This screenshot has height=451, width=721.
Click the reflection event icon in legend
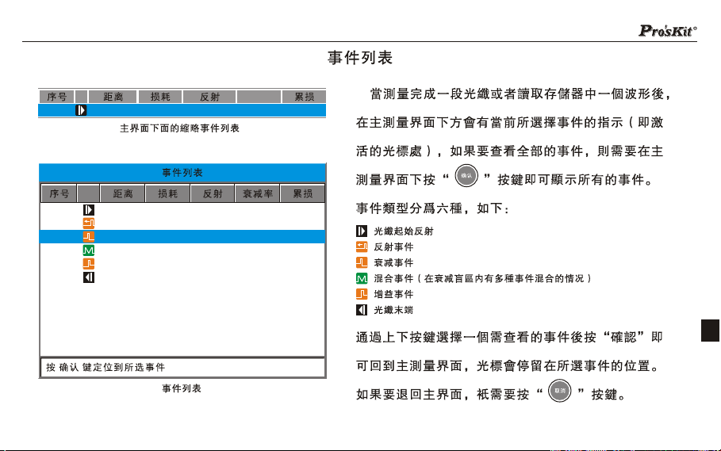tap(362, 247)
